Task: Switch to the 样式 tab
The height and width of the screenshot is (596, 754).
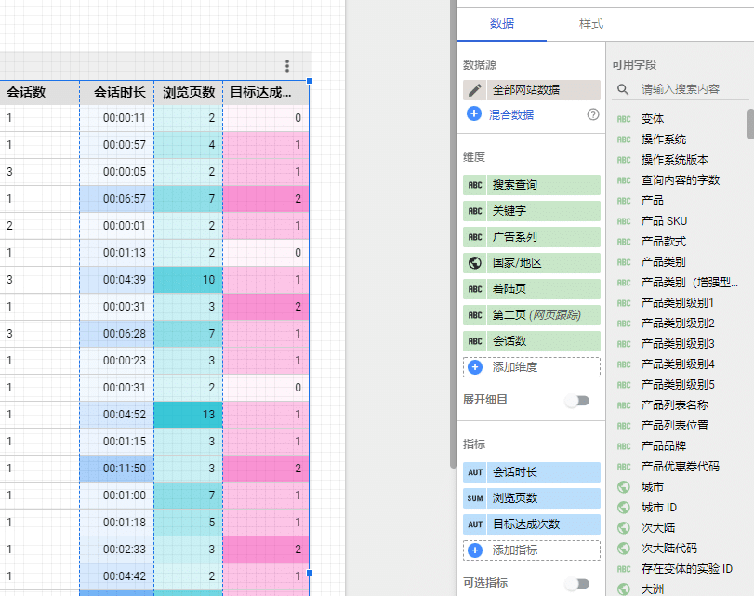Action: 591,23
